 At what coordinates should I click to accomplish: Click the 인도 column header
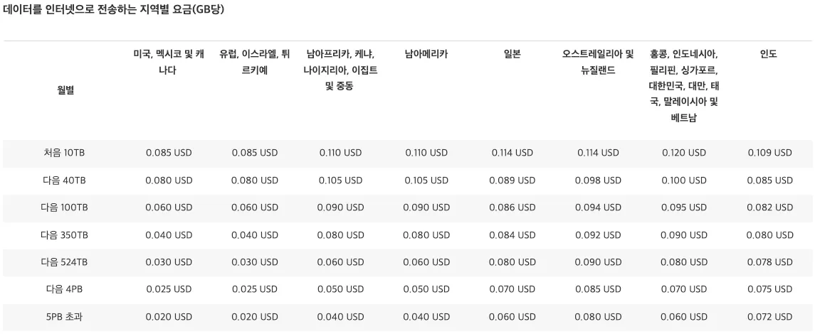(769, 54)
